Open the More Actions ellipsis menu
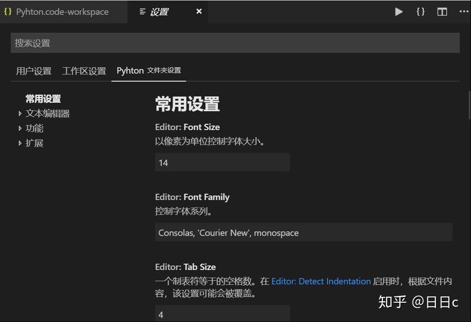Image resolution: width=471 pixels, height=322 pixels. [464, 11]
